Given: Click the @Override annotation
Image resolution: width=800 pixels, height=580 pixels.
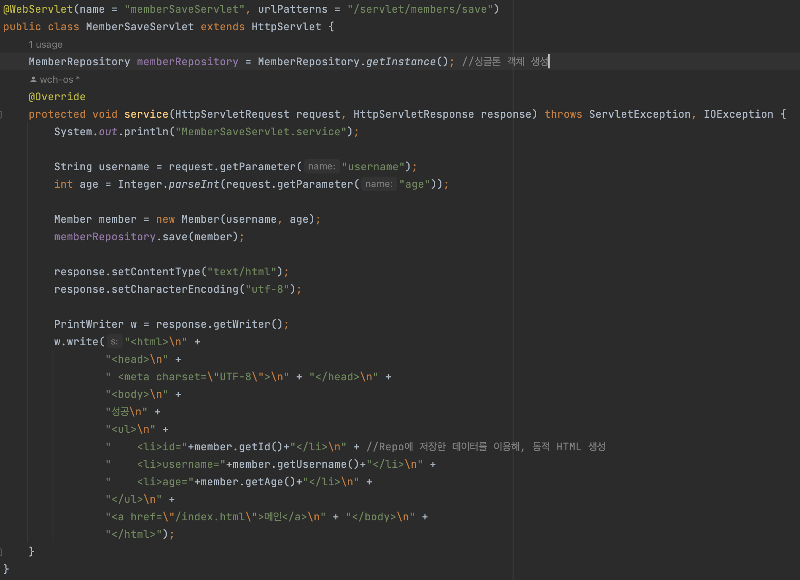Looking at the screenshot, I should pyautogui.click(x=57, y=97).
